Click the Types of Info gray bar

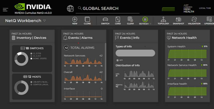tap(135, 53)
